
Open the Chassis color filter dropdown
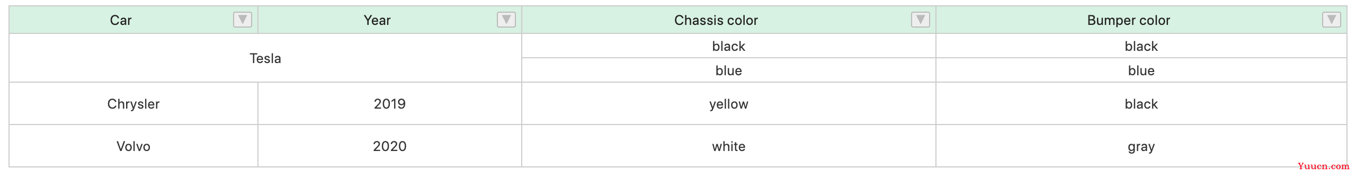coord(921,20)
